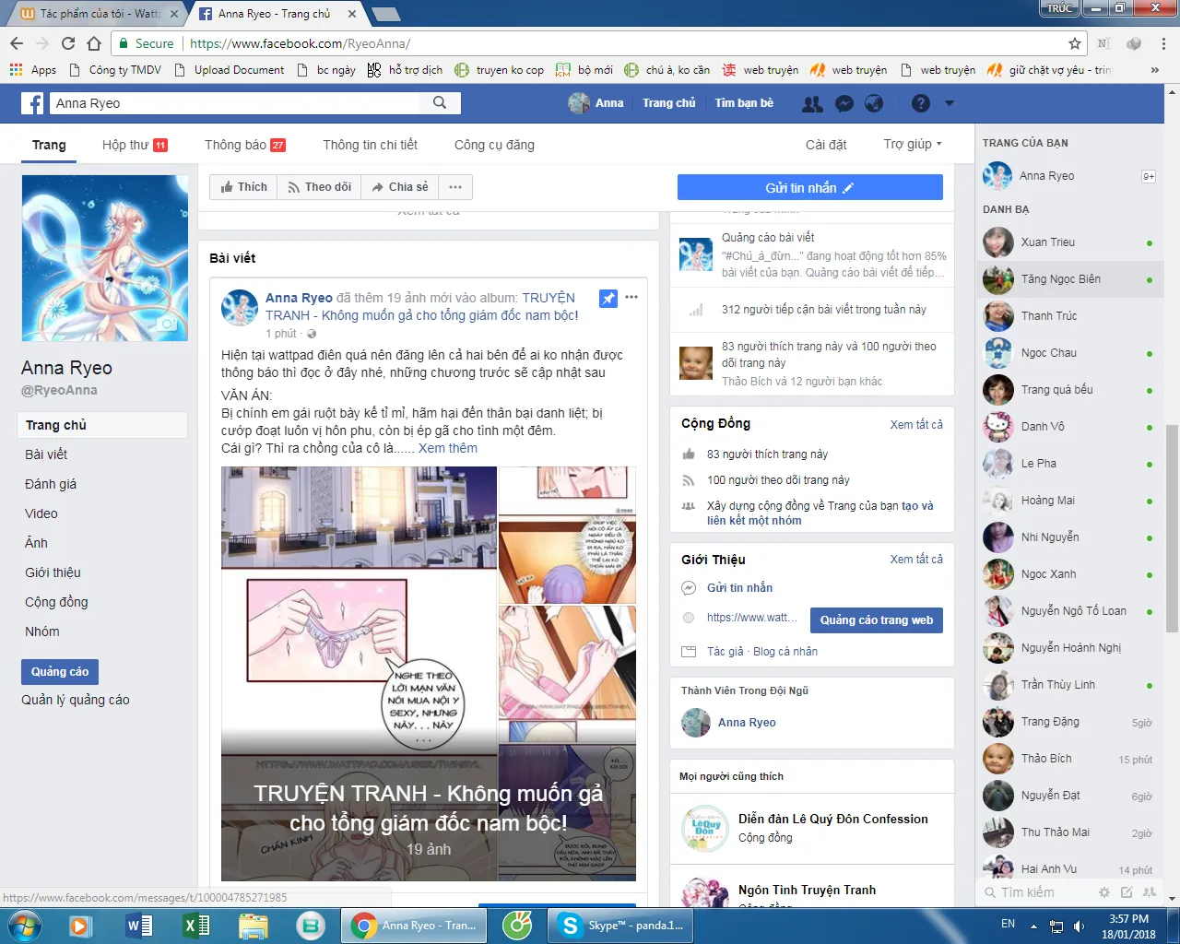Click the help question mark icon
1180x944 pixels.
point(920,103)
